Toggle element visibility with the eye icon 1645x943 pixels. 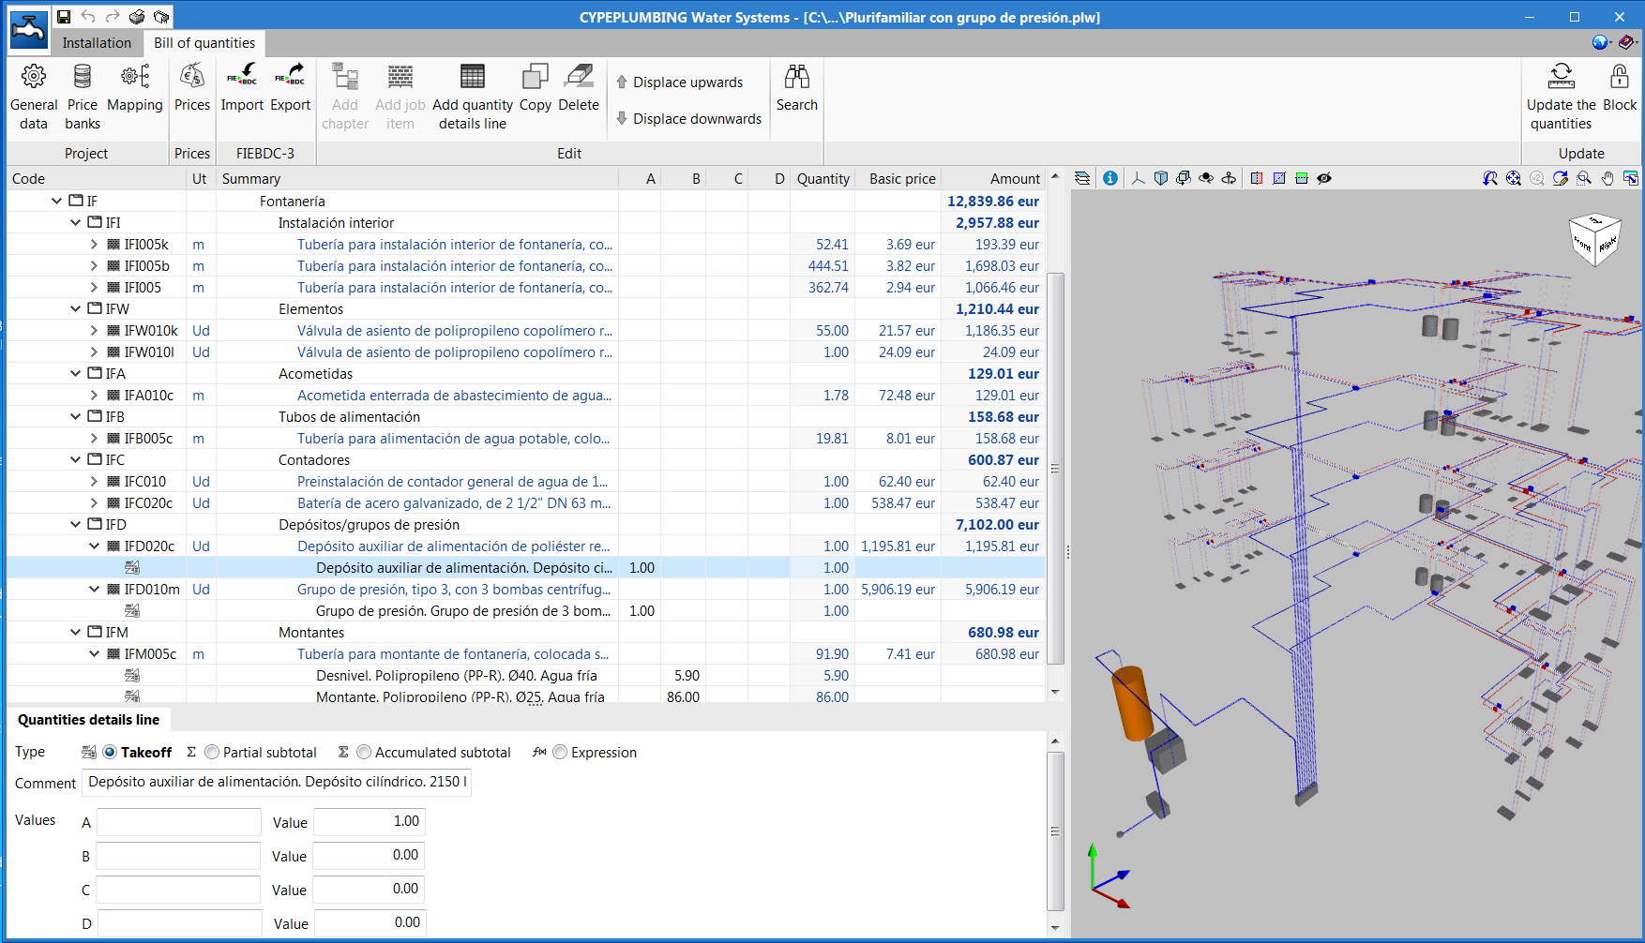pos(1324,177)
